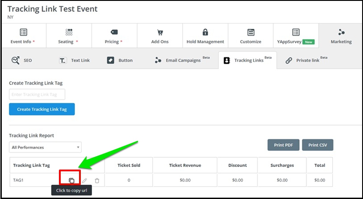Click the Tracking Link Tag column header

(x=57, y=165)
